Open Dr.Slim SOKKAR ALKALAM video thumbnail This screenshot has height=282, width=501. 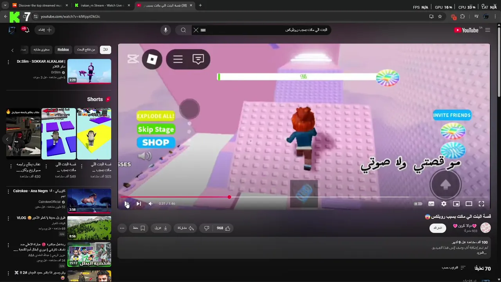89,71
